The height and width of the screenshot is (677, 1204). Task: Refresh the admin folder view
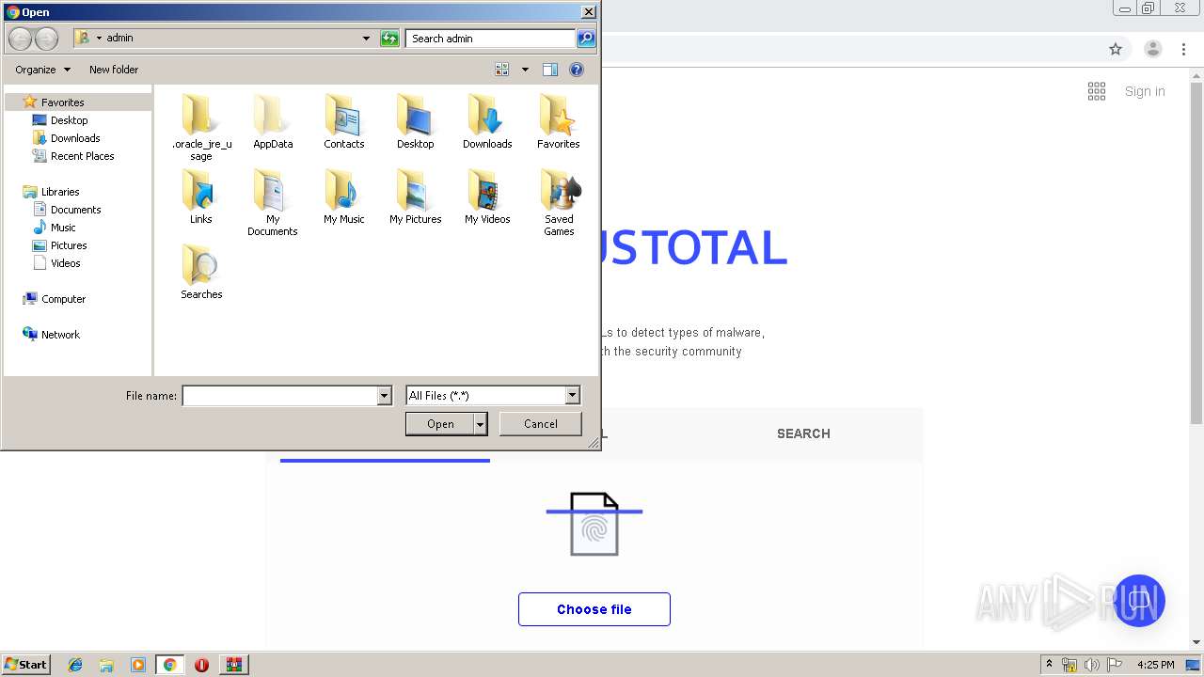click(x=389, y=39)
